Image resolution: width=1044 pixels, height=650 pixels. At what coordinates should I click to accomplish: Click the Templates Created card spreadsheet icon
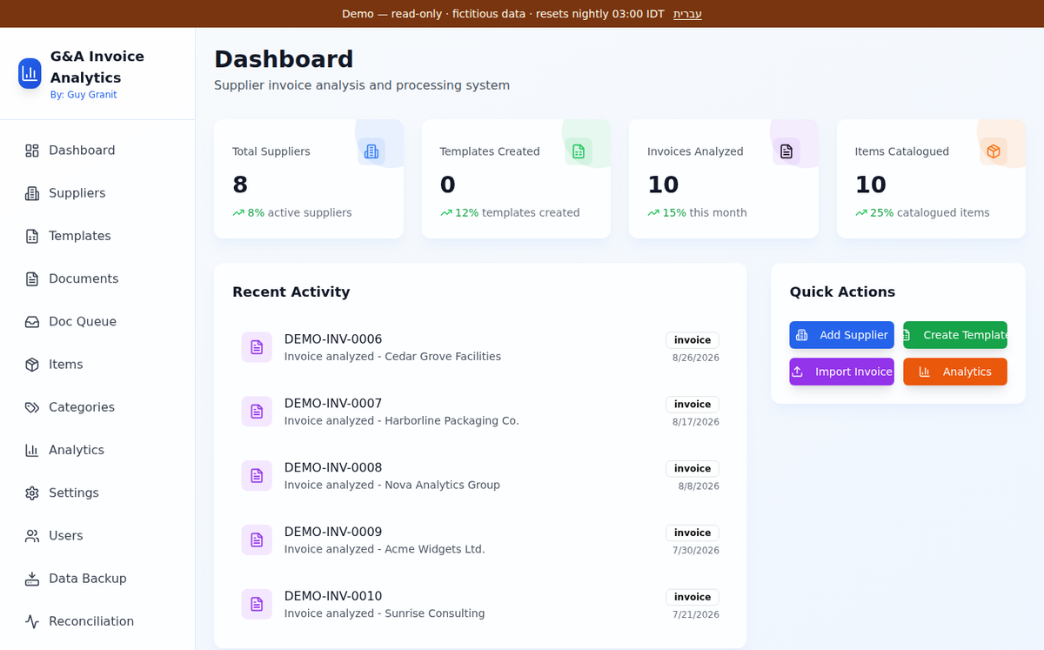pyautogui.click(x=579, y=151)
